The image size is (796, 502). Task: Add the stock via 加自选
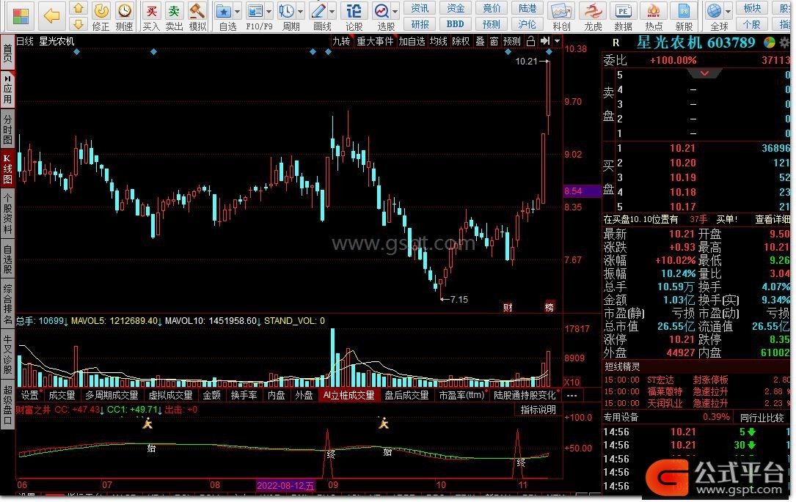tap(411, 41)
